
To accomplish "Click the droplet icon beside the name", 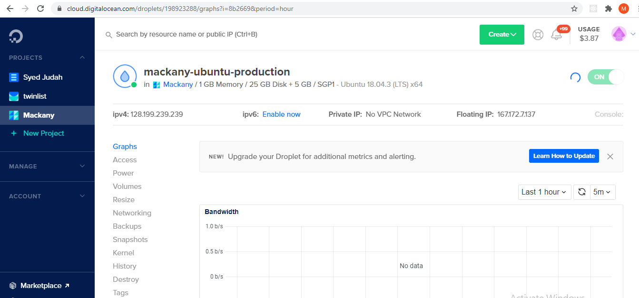I will (x=125, y=76).
